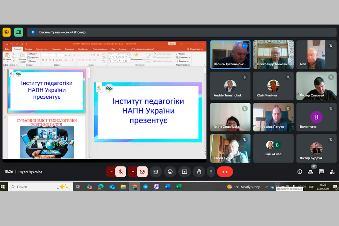Viewport: 339px width, 226px height.
Task: Click the Поиск taskbar search box
Action: (40, 187)
